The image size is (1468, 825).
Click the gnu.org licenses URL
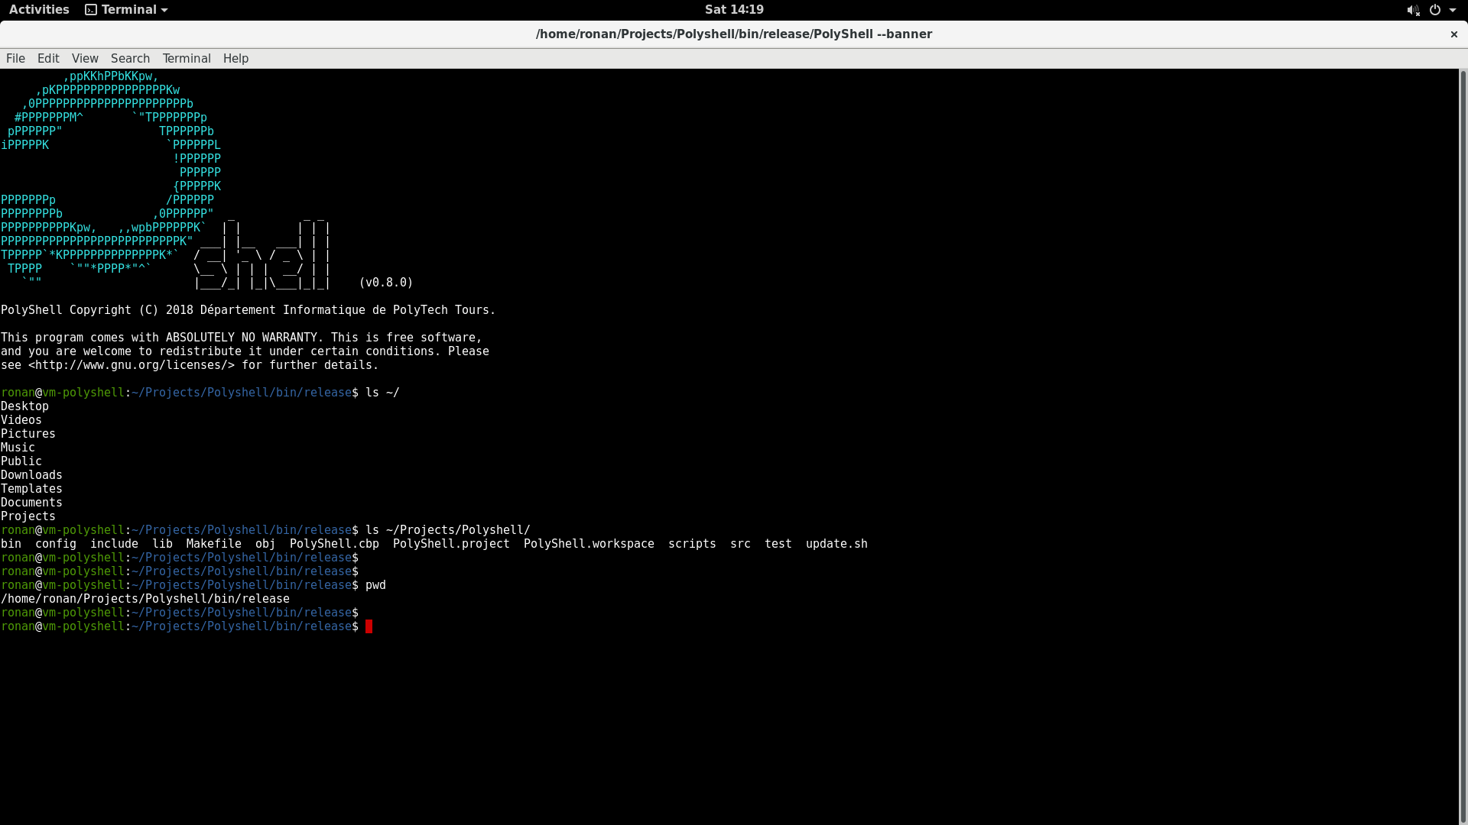point(132,365)
